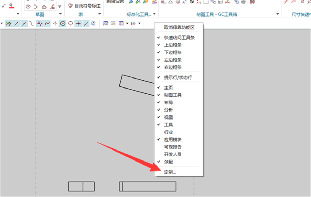Click the diamond arrow icon in top border bar

pyautogui.click(x=133, y=23)
